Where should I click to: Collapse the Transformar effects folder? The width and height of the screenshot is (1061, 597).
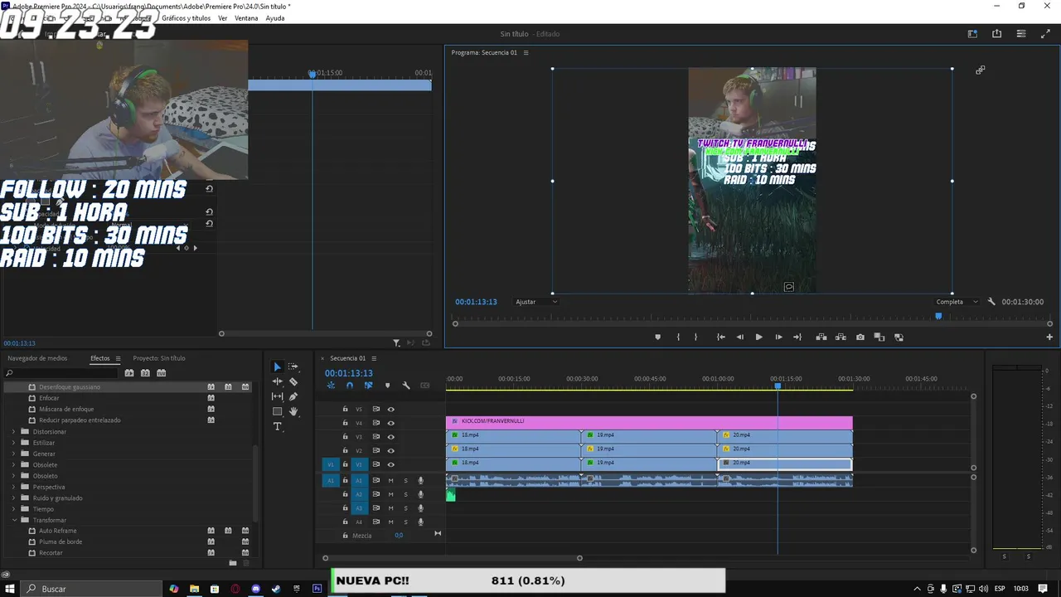click(13, 520)
